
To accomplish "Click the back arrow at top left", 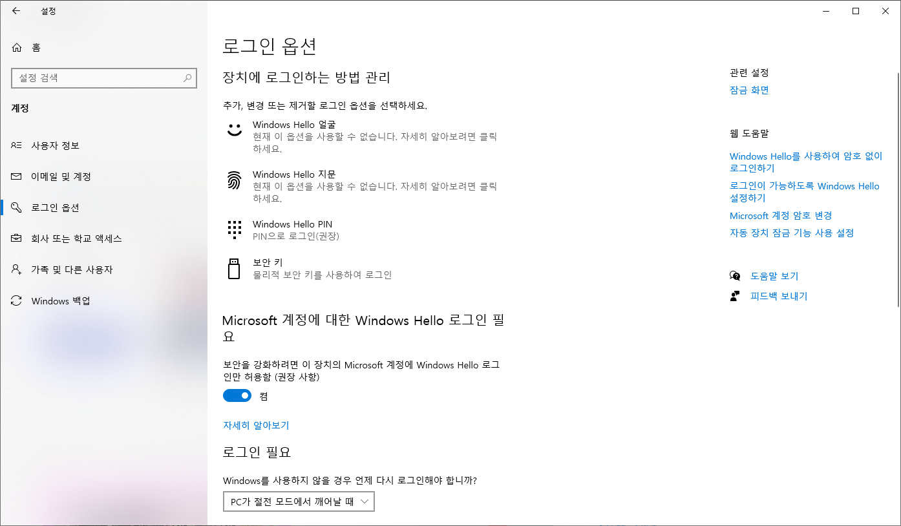I will [x=16, y=11].
